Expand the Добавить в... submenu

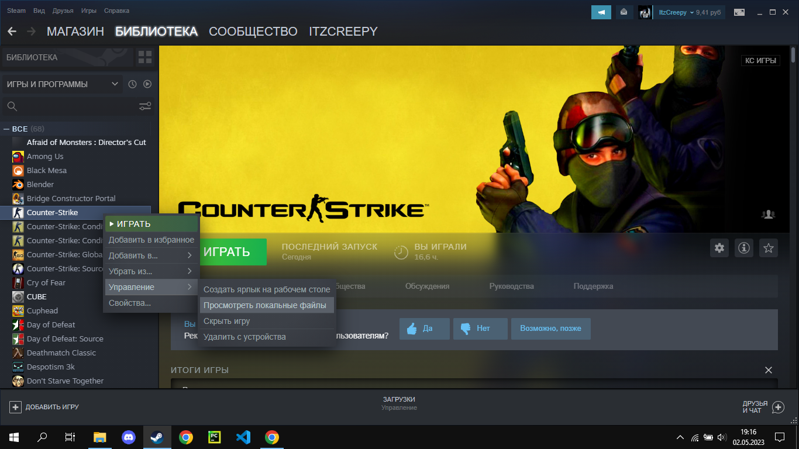tap(151, 255)
